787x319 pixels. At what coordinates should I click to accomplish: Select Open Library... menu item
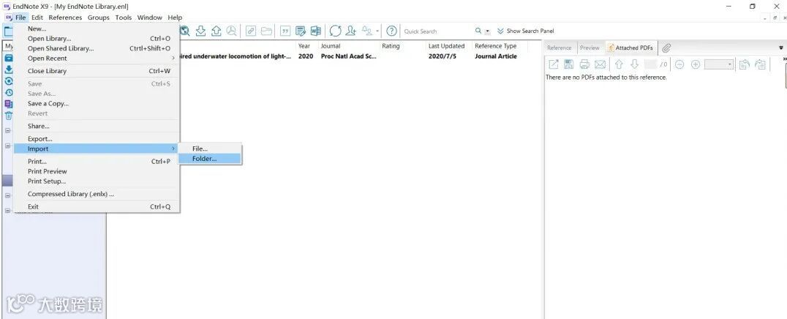[x=96, y=39]
